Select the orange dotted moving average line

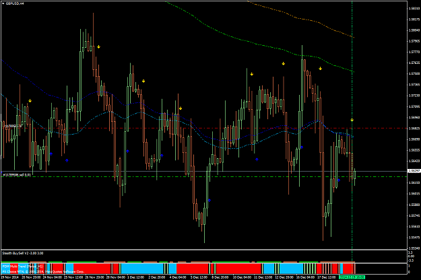point(300,19)
